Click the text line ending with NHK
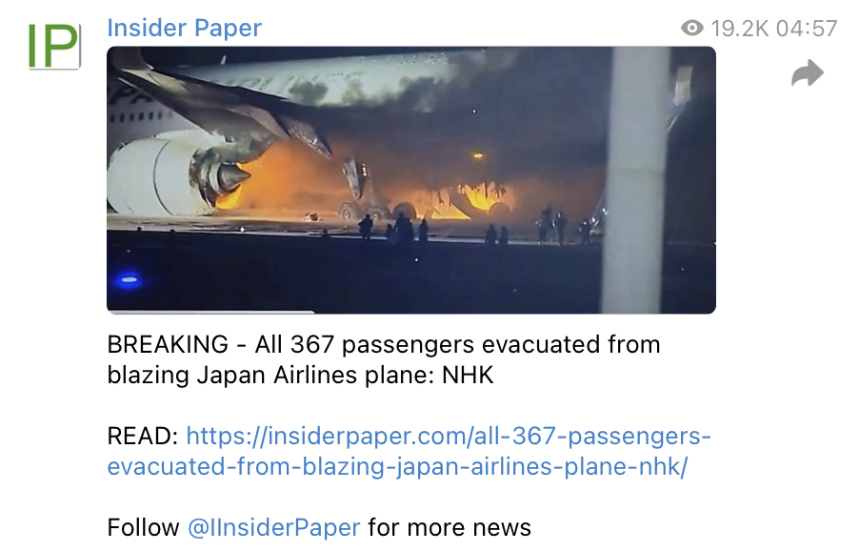The width and height of the screenshot is (859, 551). point(300,376)
